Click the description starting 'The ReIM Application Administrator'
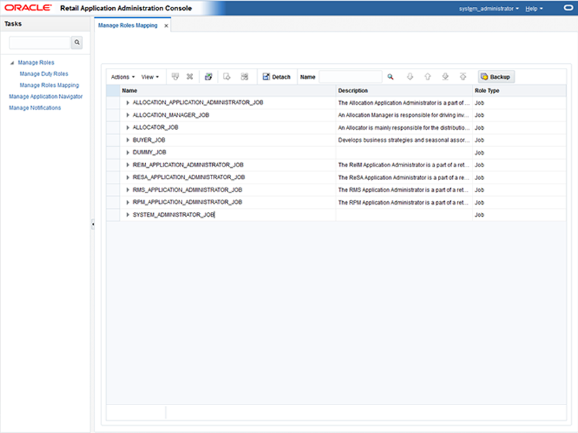 coord(404,164)
